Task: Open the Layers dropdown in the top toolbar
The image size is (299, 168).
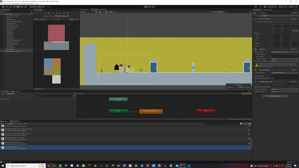Action: 282,7
